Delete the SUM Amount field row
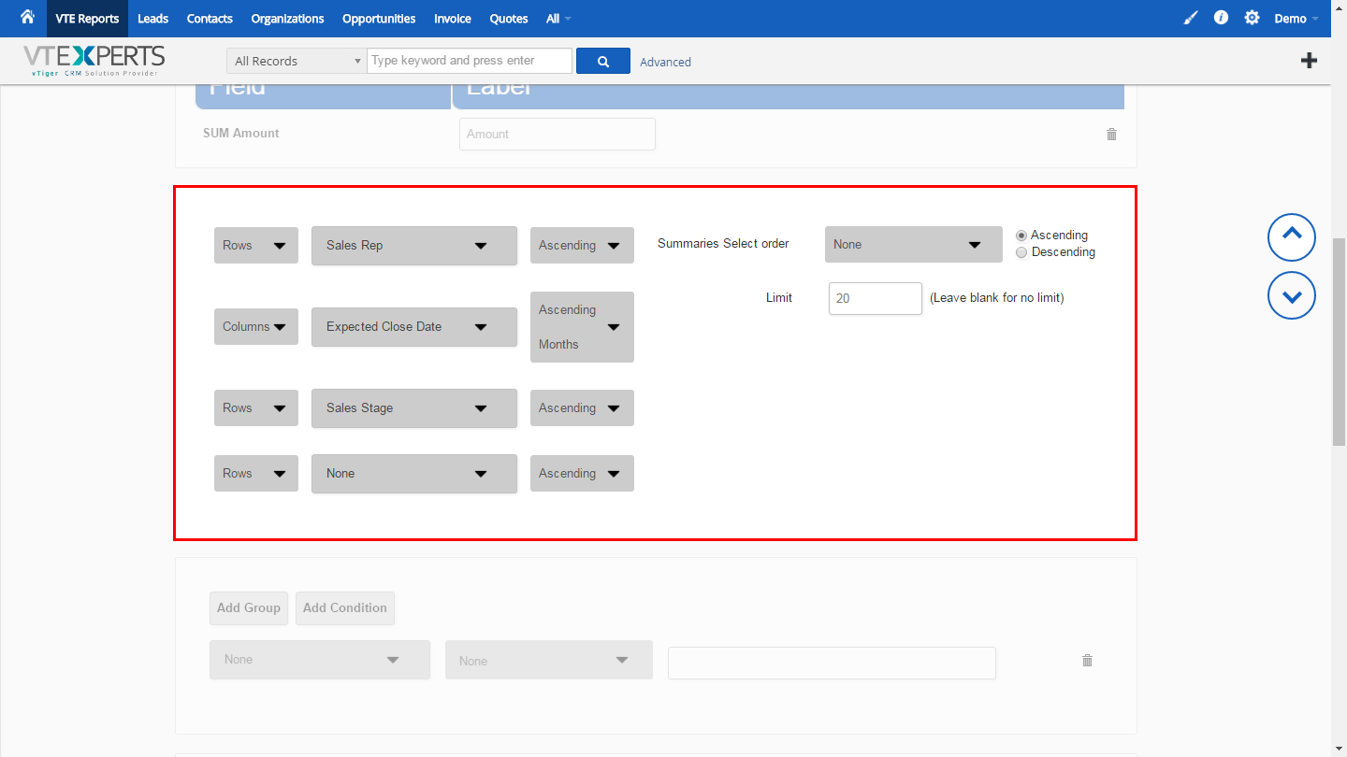The height and width of the screenshot is (757, 1347). 1111,134
